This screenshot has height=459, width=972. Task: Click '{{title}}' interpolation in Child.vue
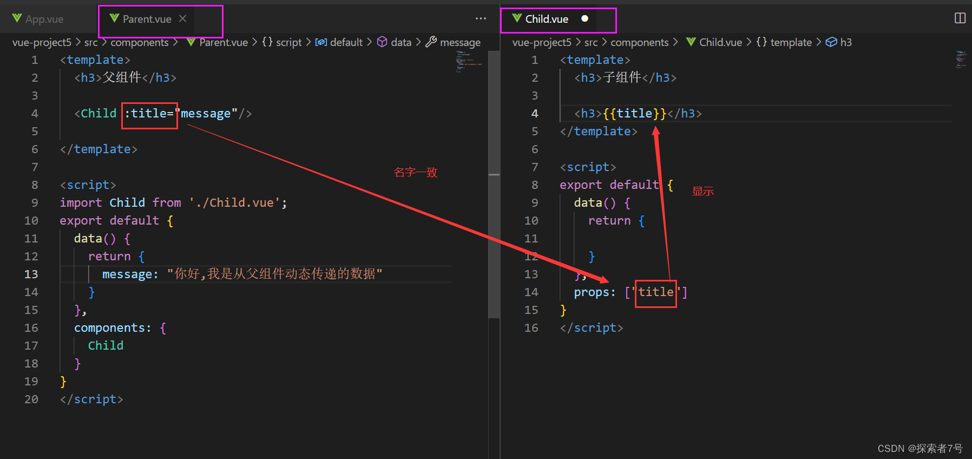point(634,113)
